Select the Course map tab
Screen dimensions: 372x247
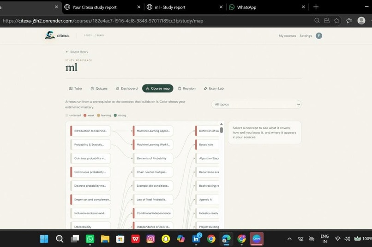tap(158, 88)
